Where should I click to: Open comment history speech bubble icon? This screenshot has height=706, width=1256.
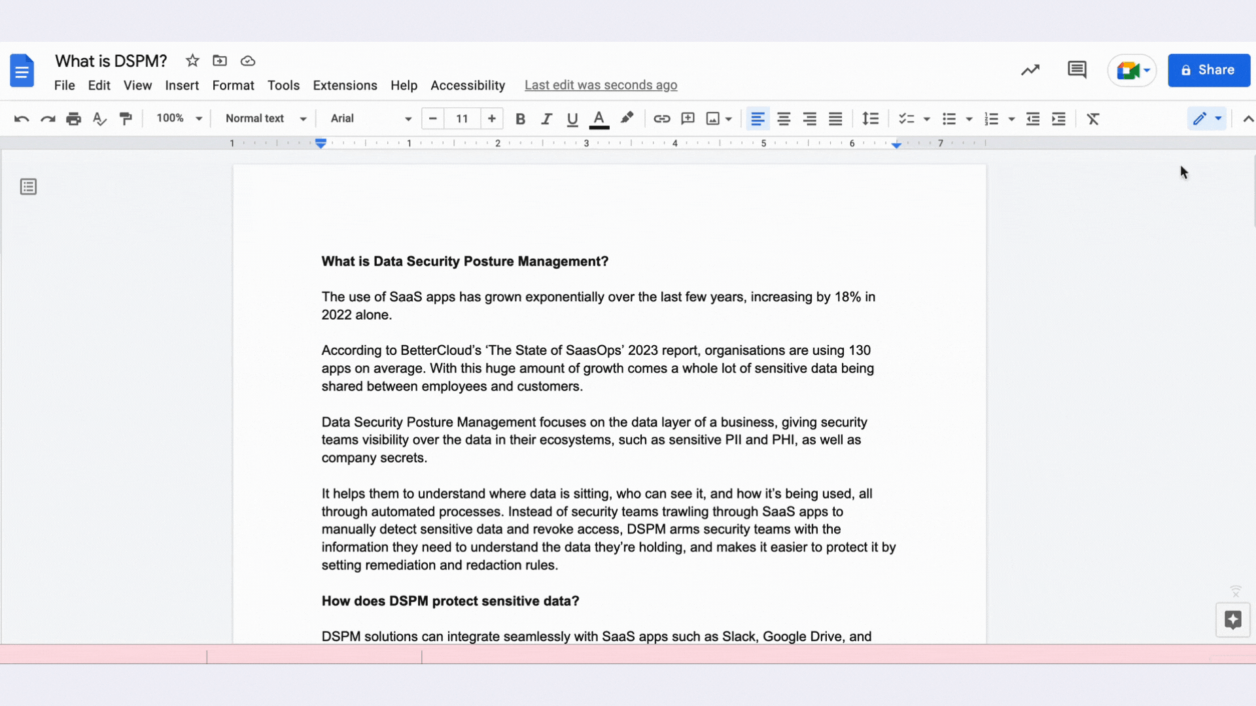(x=1077, y=70)
